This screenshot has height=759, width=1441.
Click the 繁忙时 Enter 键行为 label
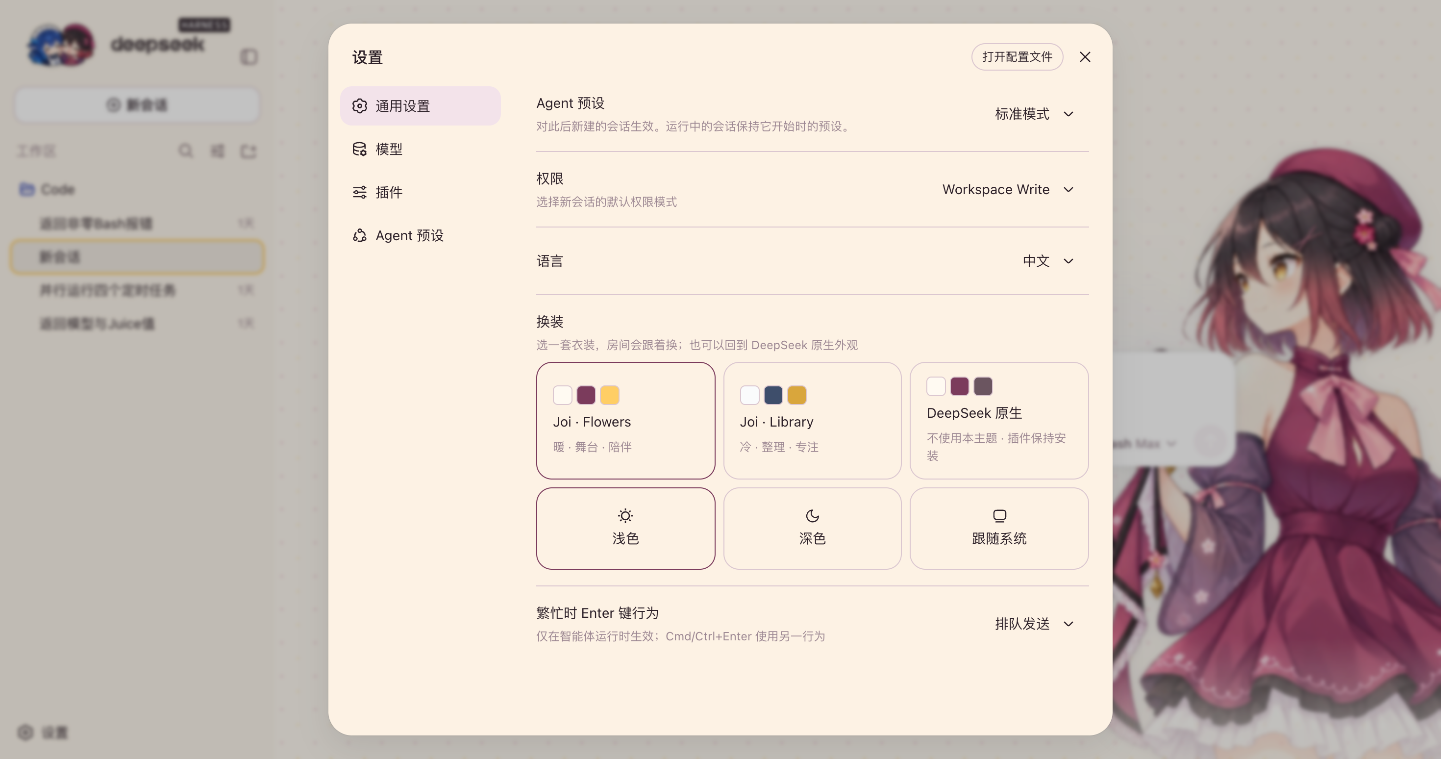pyautogui.click(x=597, y=613)
